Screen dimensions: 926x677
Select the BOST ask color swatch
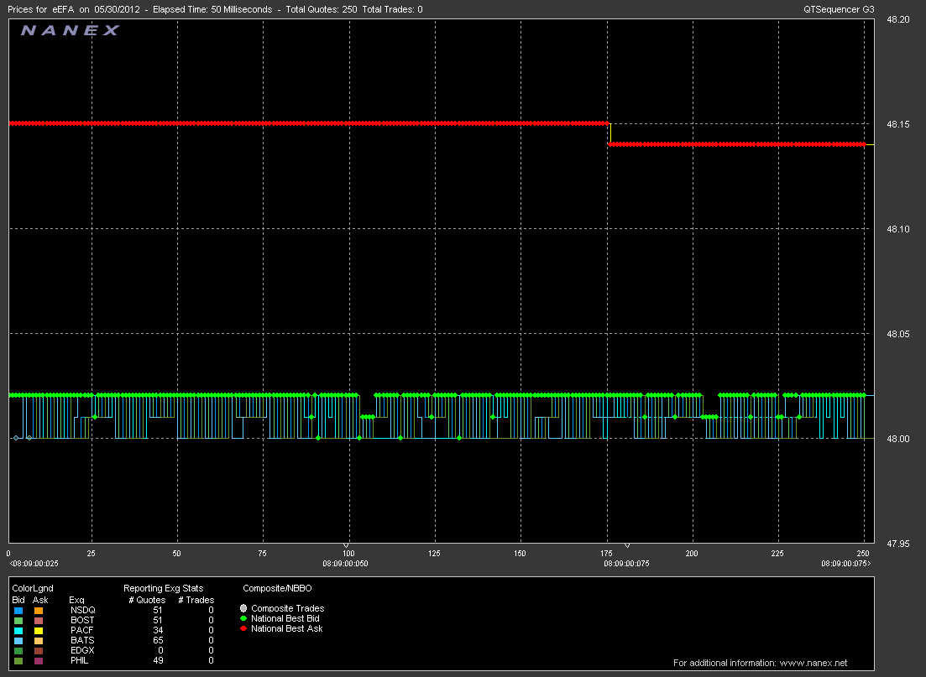click(x=39, y=620)
